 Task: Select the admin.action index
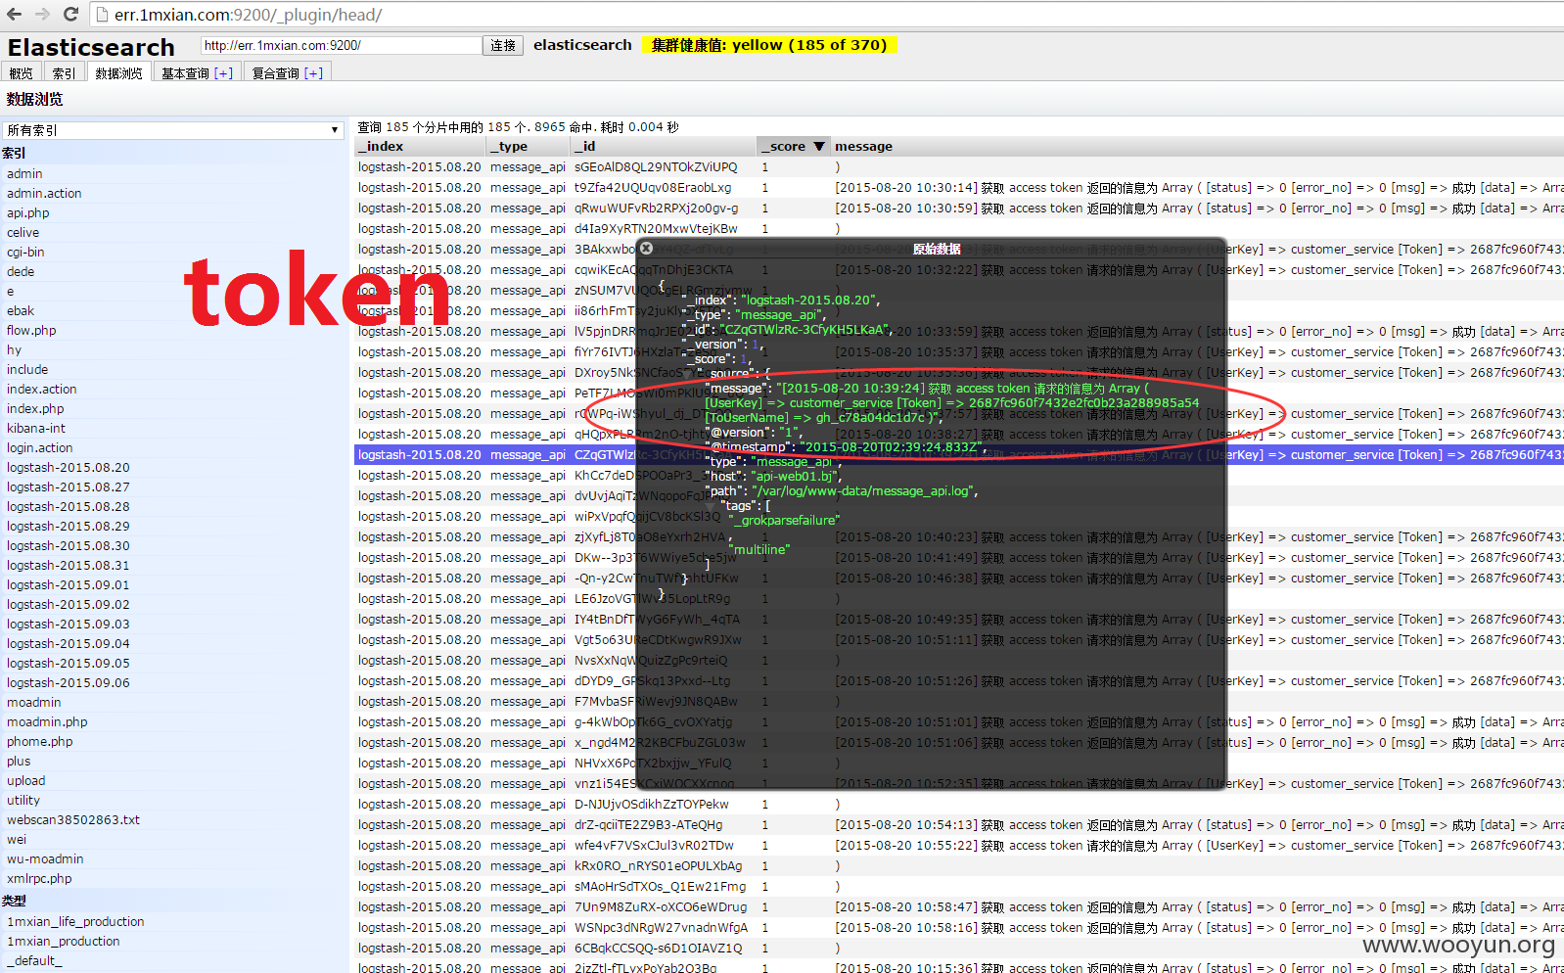[x=44, y=194]
